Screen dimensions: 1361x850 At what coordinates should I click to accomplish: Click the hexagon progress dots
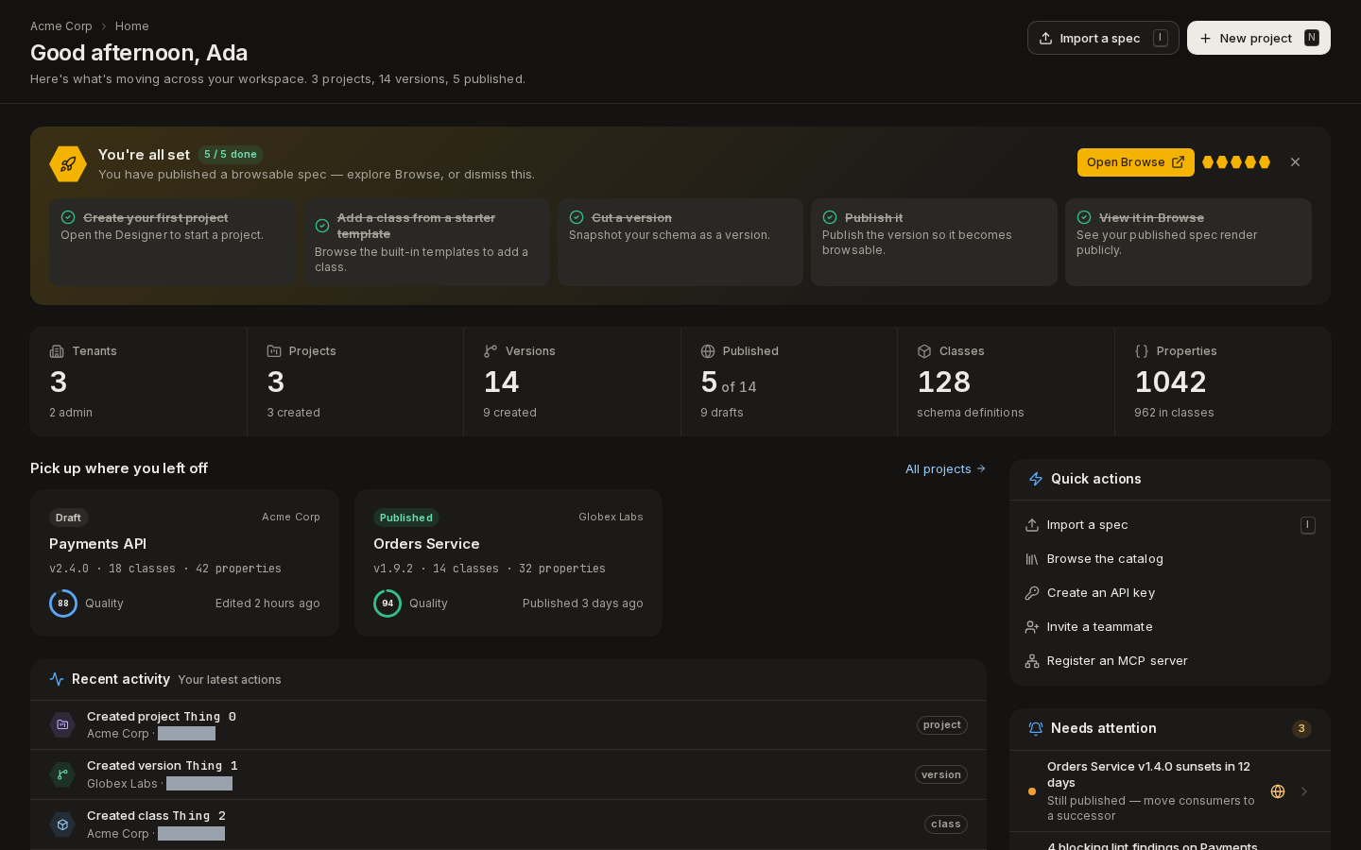pyautogui.click(x=1236, y=162)
